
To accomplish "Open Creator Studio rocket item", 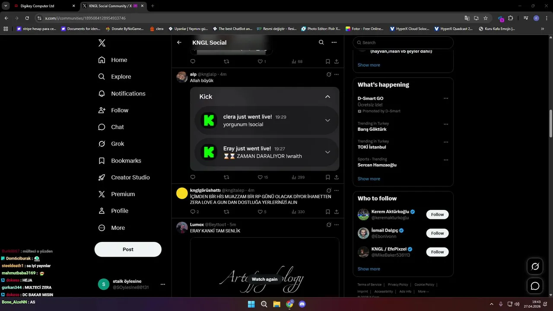I will tap(124, 178).
